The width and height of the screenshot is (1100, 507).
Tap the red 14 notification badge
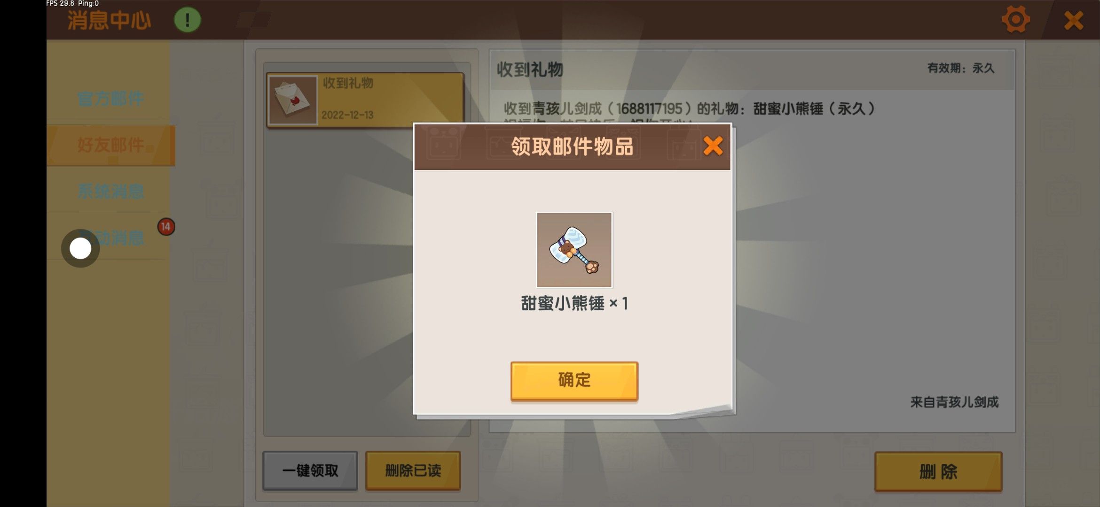166,227
